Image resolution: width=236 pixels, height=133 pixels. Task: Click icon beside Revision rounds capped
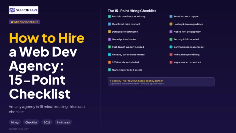[x=171, y=16]
